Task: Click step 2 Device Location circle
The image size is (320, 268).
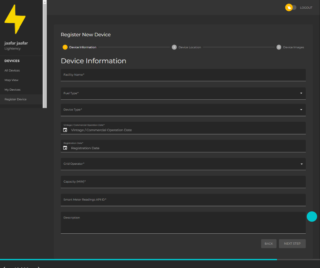Action: click(x=174, y=47)
